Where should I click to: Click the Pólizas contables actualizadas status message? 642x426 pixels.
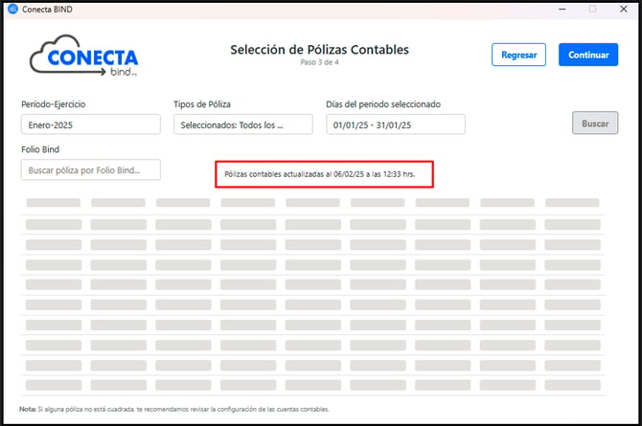point(320,174)
